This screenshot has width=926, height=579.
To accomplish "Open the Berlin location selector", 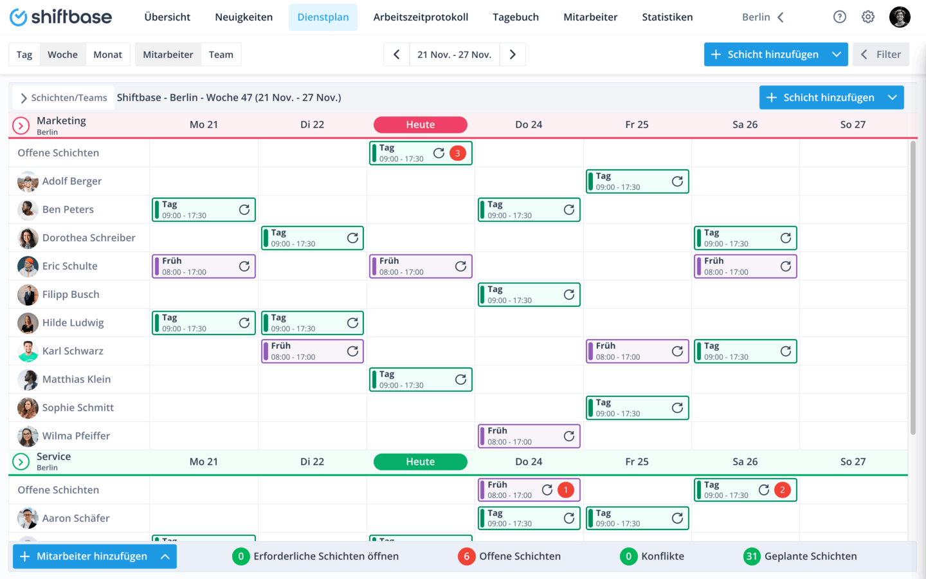I will pyautogui.click(x=763, y=17).
